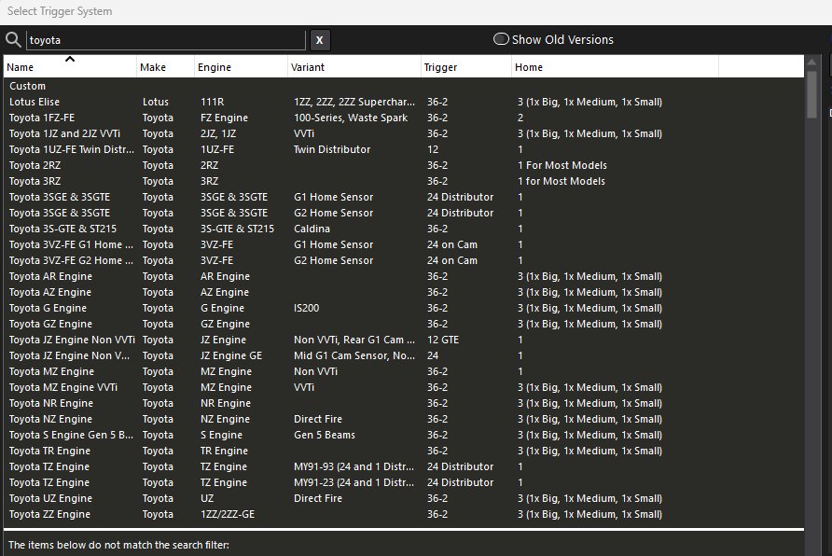Sort by the Make column header
The height and width of the screenshot is (556, 832).
[165, 67]
